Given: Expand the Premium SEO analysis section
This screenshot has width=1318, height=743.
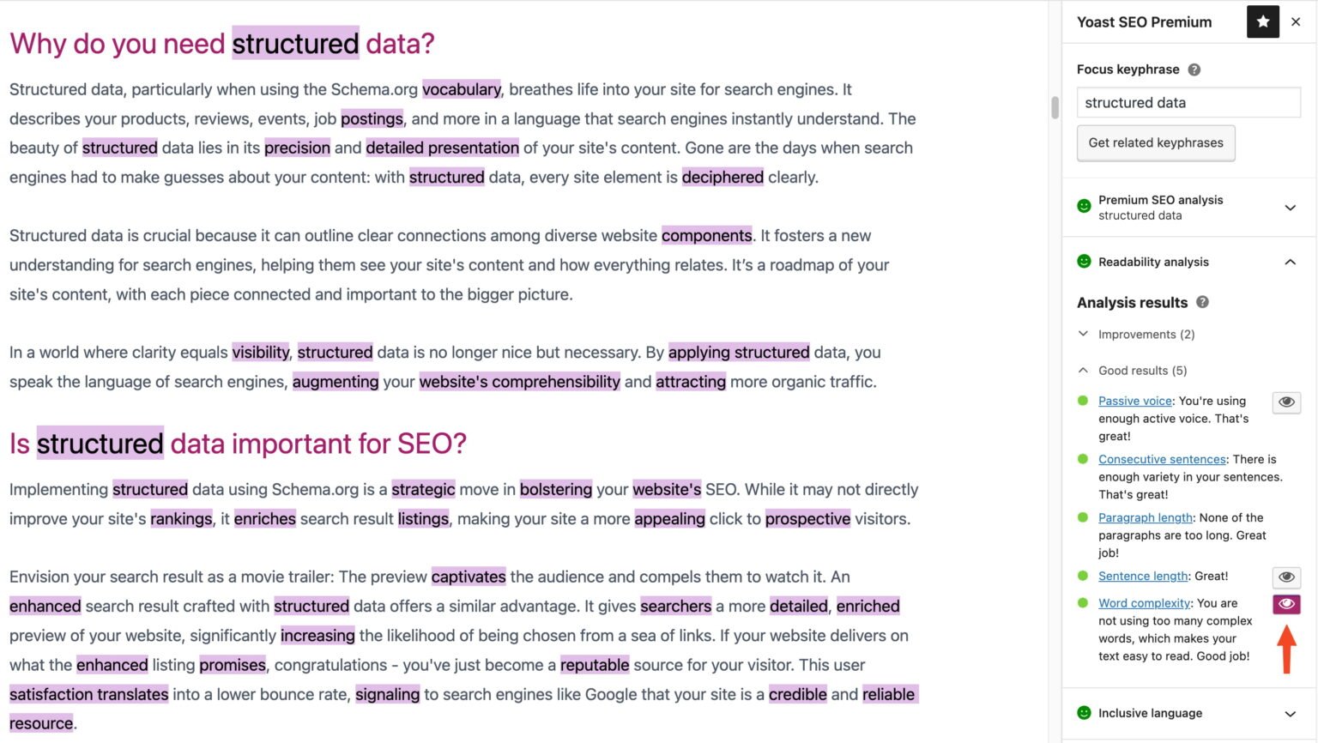Looking at the screenshot, I should tap(1291, 208).
